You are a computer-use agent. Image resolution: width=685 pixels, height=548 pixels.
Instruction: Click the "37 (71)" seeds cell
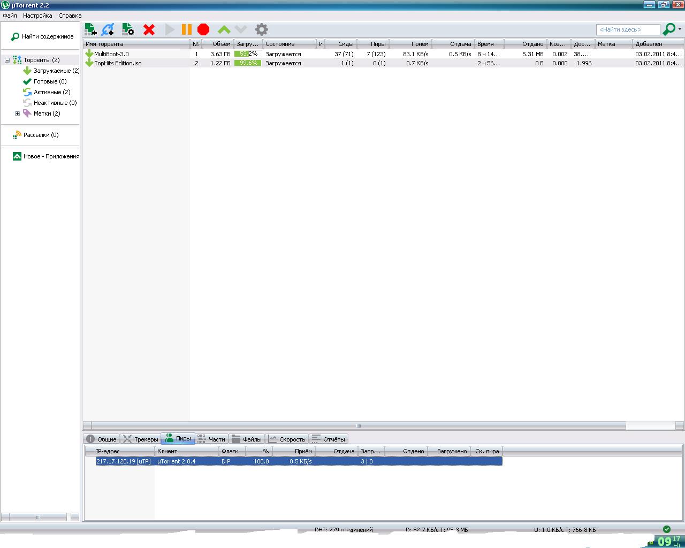tap(344, 54)
